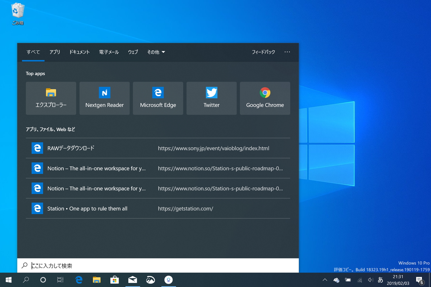This screenshot has height=287, width=431.
Task: Open "Station • One app to rule them all"
Action: point(87,209)
